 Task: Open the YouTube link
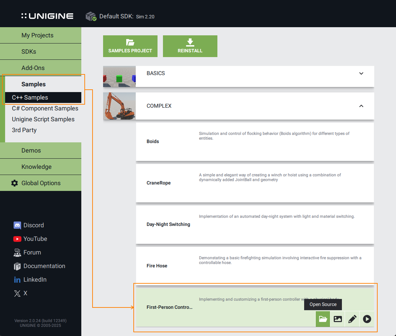pos(30,239)
